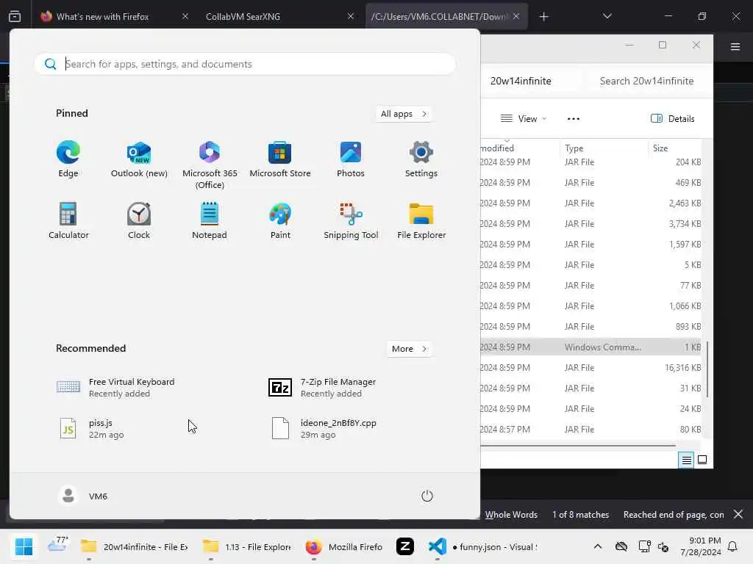Image resolution: width=753 pixels, height=564 pixels.
Task: Close the CollabVM SearXNG tab
Action: click(x=351, y=16)
